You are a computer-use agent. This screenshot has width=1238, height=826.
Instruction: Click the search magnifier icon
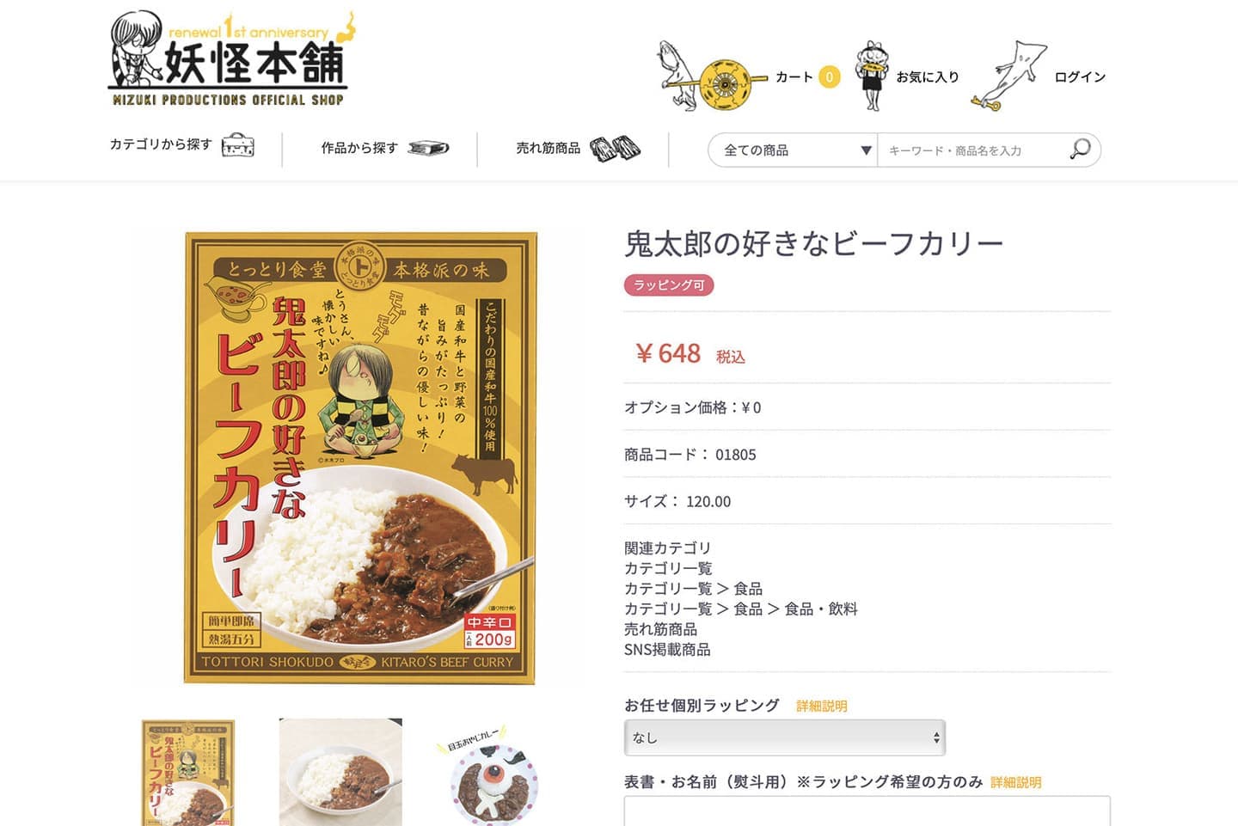pyautogui.click(x=1080, y=150)
